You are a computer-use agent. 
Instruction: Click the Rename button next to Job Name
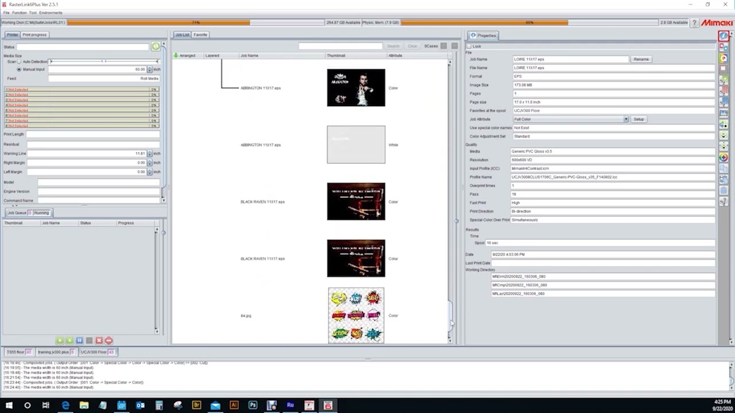click(641, 59)
